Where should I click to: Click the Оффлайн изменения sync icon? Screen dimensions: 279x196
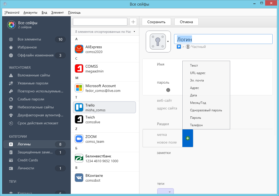(x=11, y=55)
